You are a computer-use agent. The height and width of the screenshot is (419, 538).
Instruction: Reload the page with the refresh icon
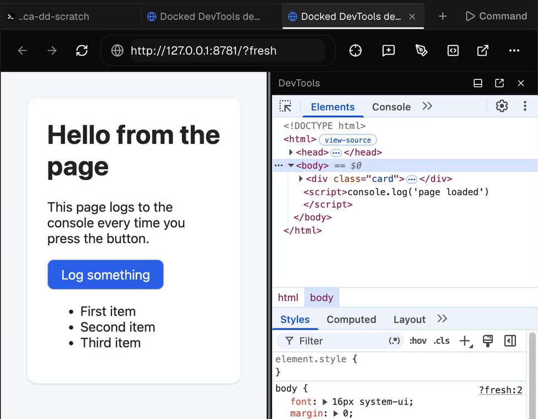82,50
